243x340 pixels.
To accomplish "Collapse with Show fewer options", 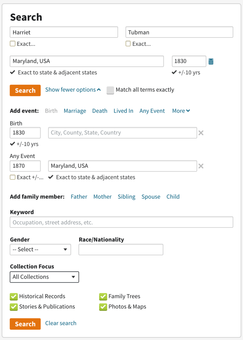I will pyautogui.click(x=73, y=90).
